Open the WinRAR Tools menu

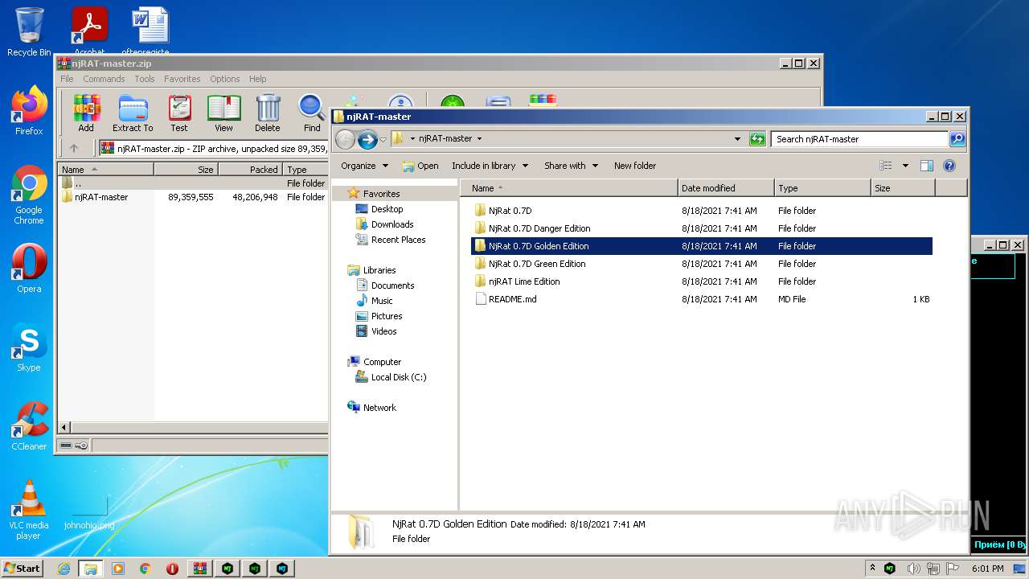(145, 79)
